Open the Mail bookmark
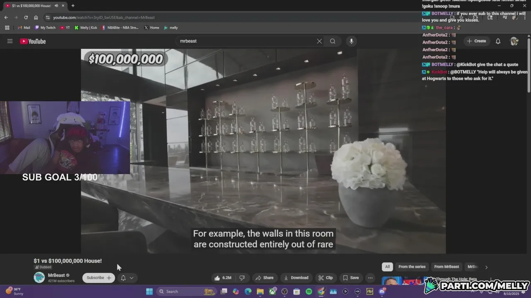Viewport: 531px width, 298px height. click(x=24, y=28)
